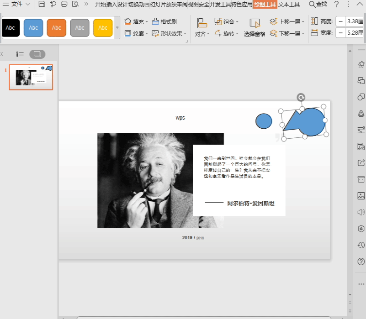Switch to the 视图 tab
The image size is (366, 319).
point(193,4)
